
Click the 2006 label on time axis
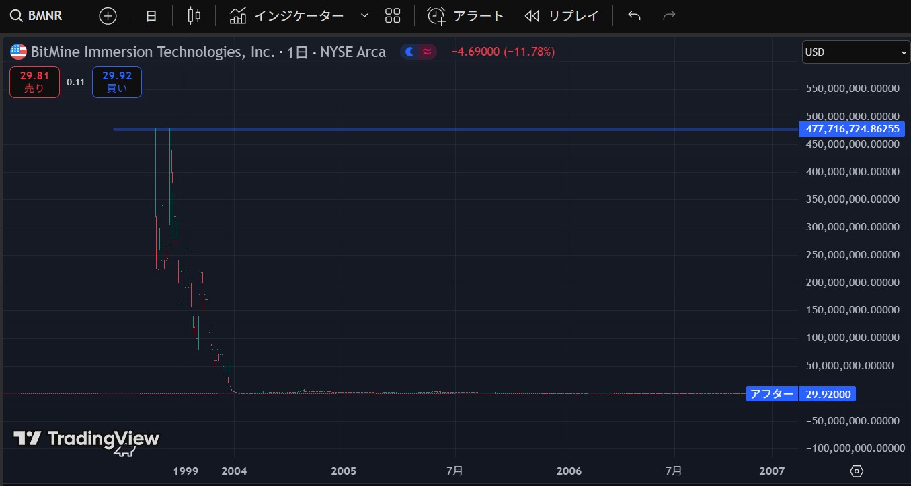[x=569, y=471]
